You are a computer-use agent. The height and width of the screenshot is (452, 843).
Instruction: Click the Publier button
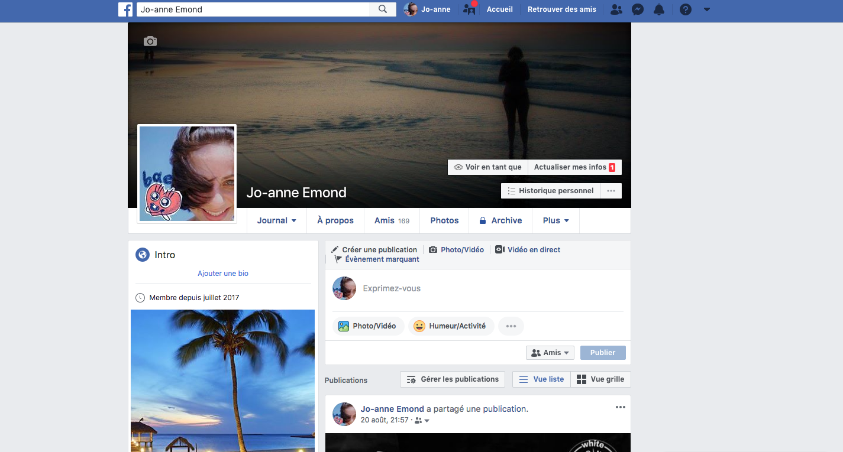tap(603, 353)
